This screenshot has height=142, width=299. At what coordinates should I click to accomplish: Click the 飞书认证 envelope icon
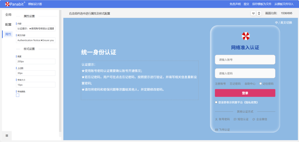(x=216, y=130)
